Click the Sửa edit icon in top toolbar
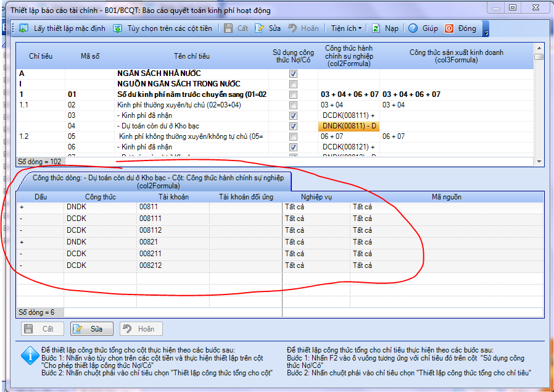 (260, 28)
